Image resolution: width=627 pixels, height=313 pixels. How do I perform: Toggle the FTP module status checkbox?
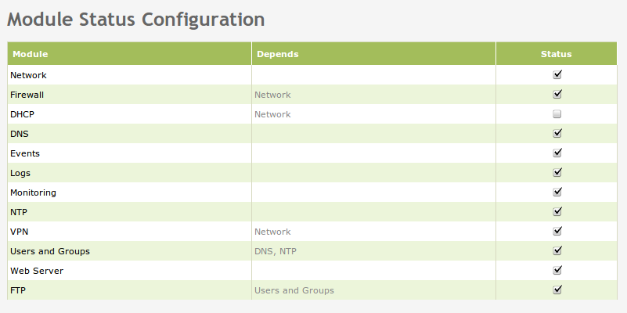pos(557,290)
